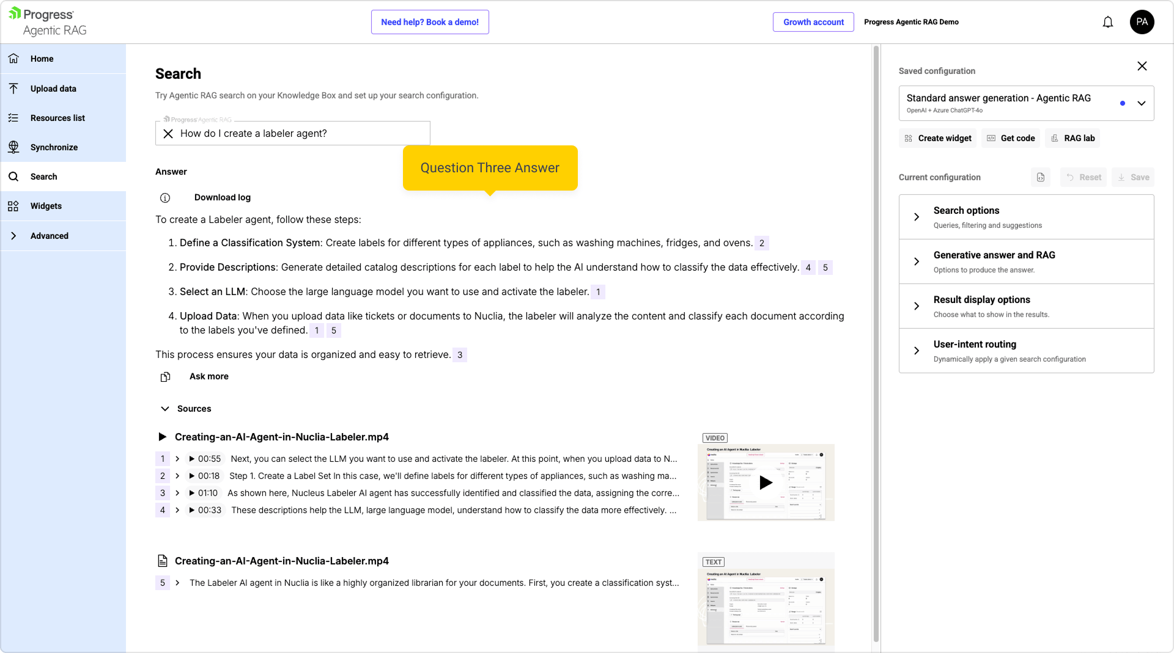This screenshot has height=653, width=1174.
Task: Open the RAG lab
Action: click(1072, 139)
